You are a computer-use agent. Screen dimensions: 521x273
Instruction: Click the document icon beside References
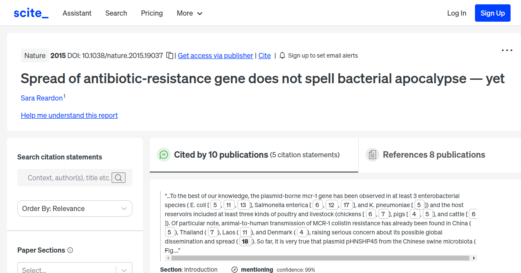[x=373, y=154]
